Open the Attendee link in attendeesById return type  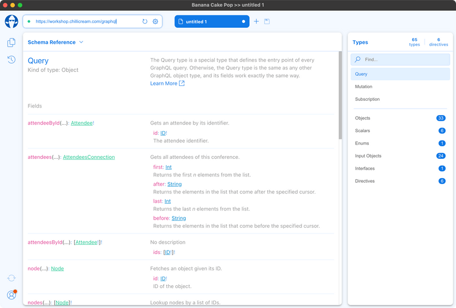pyautogui.click(x=87, y=243)
